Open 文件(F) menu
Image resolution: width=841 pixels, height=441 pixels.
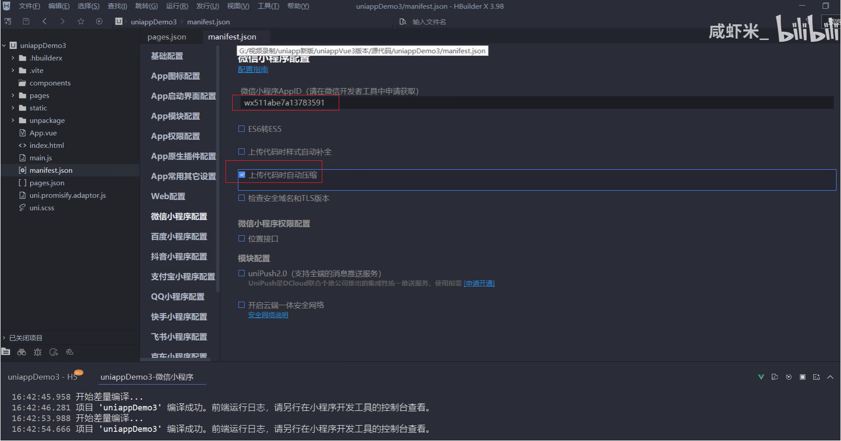29,6
